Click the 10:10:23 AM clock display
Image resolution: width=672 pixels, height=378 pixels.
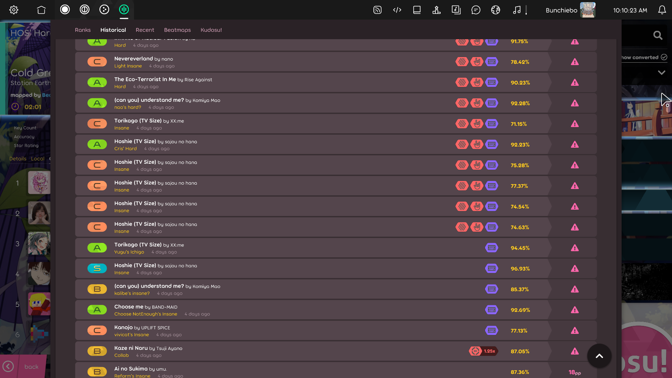(x=630, y=10)
